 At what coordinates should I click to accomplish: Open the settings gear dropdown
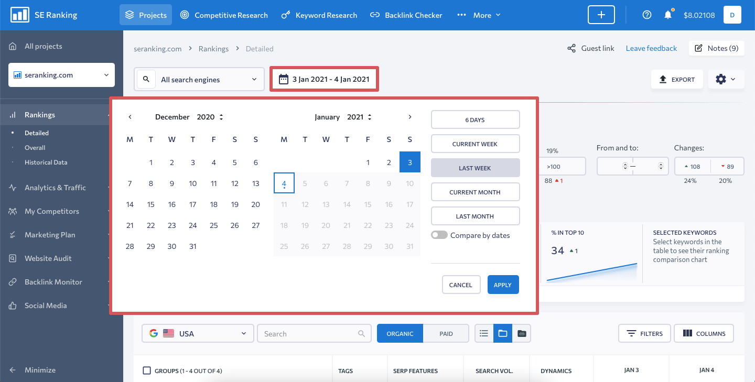[726, 80]
